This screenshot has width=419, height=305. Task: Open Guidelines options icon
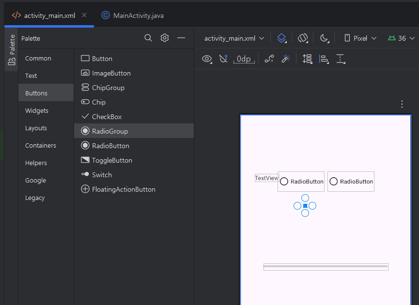click(x=341, y=59)
